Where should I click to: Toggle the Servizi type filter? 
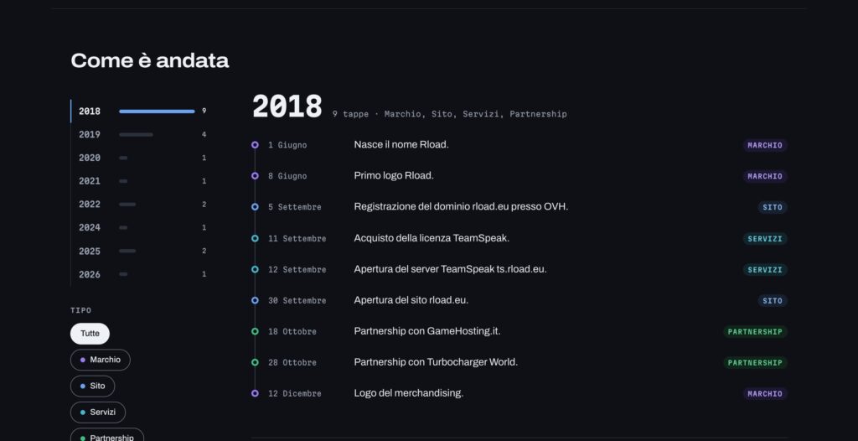point(98,412)
